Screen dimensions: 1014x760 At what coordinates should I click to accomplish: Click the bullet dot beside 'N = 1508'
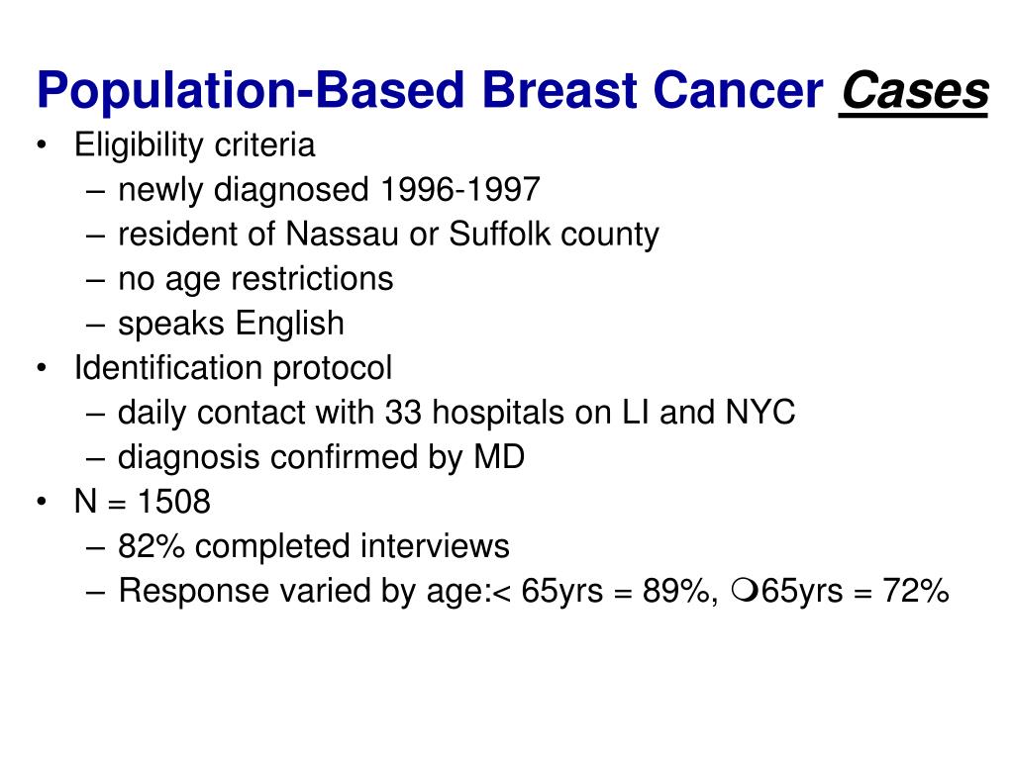(42, 502)
